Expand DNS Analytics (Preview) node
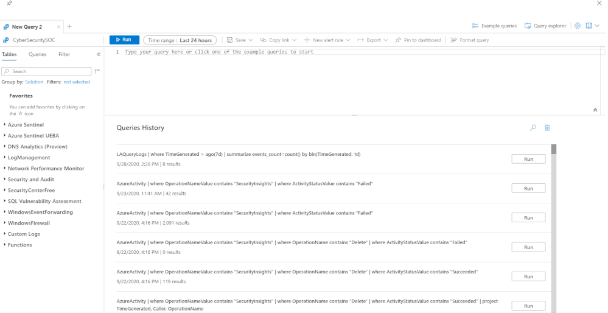The height and width of the screenshot is (313, 608). [x=4, y=147]
